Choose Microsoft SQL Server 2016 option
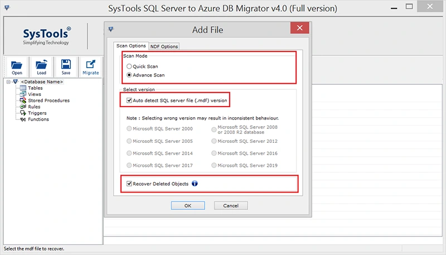Viewport: 446px width, 255px height. [214, 153]
